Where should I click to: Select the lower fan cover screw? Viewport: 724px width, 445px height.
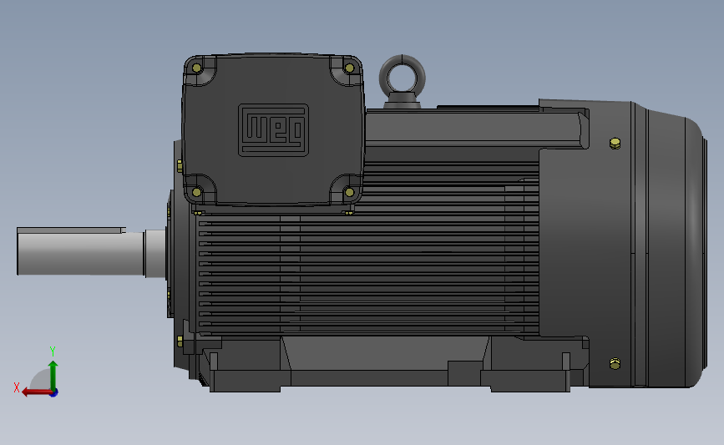(615, 364)
